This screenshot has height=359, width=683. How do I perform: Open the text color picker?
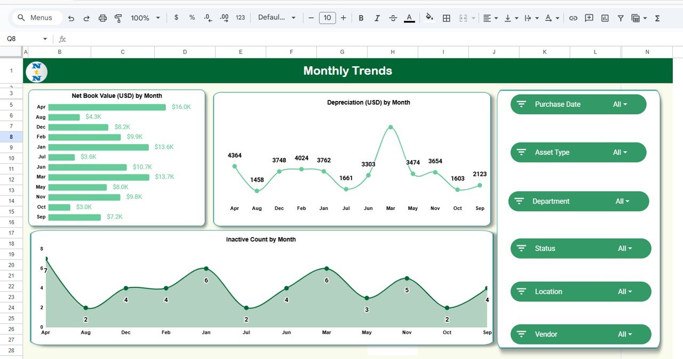tap(409, 18)
